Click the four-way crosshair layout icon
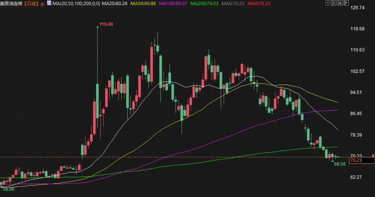Image resolution: width=375 pixels, height=197 pixels. [328, 3]
